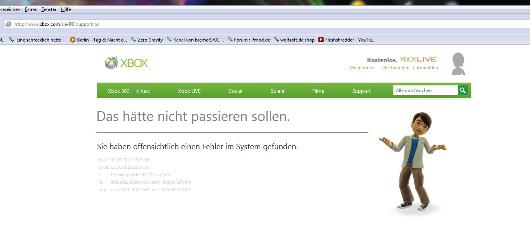Click the site icon in the address bar
Viewport: 530px width, 242px height.
pos(8,24)
